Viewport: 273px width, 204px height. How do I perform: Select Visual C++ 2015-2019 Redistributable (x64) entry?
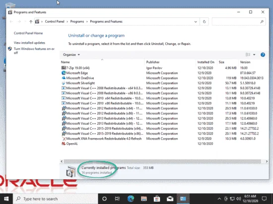105,128
